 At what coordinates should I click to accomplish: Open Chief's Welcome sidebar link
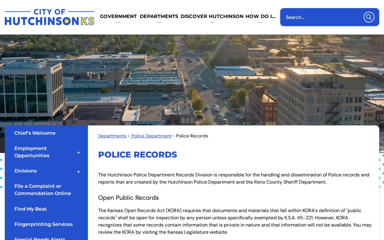coord(35,133)
